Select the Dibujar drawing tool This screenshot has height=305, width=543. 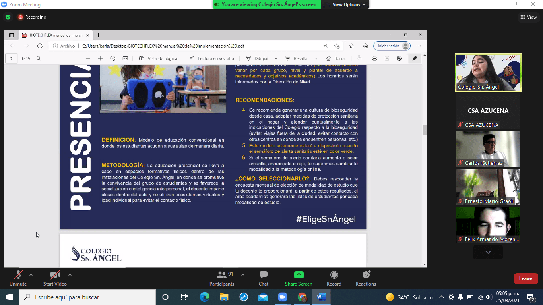[257, 58]
